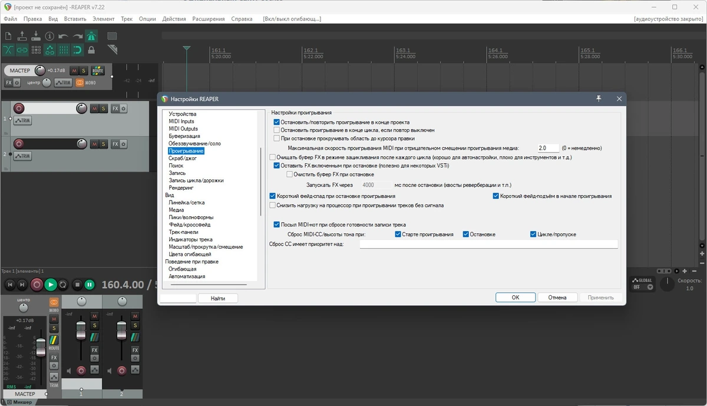Uncheck the Старте проигрывания reset checkbox
Image resolution: width=707 pixels, height=406 pixels.
pyautogui.click(x=398, y=235)
